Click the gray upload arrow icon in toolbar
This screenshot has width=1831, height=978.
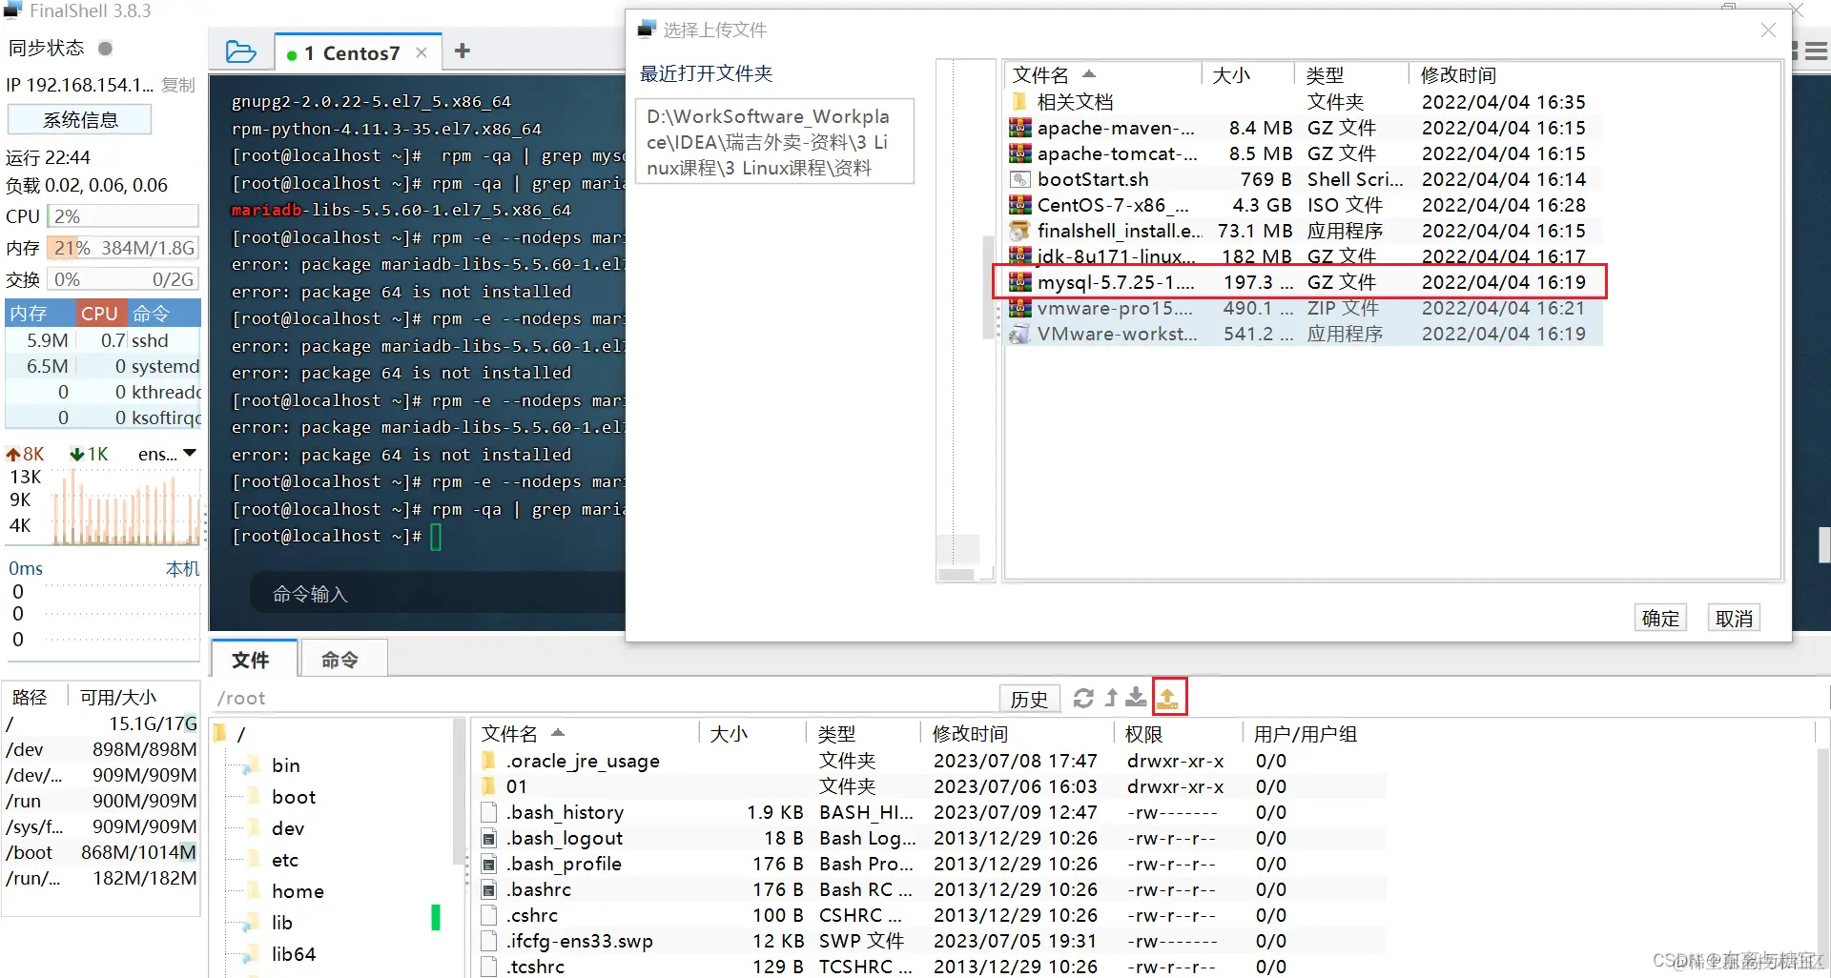(x=1110, y=697)
